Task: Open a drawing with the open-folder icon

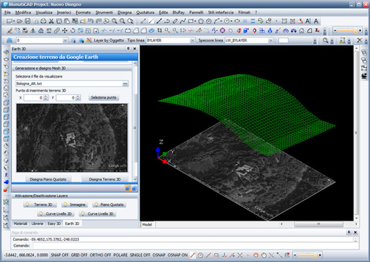Action: pos(19,21)
